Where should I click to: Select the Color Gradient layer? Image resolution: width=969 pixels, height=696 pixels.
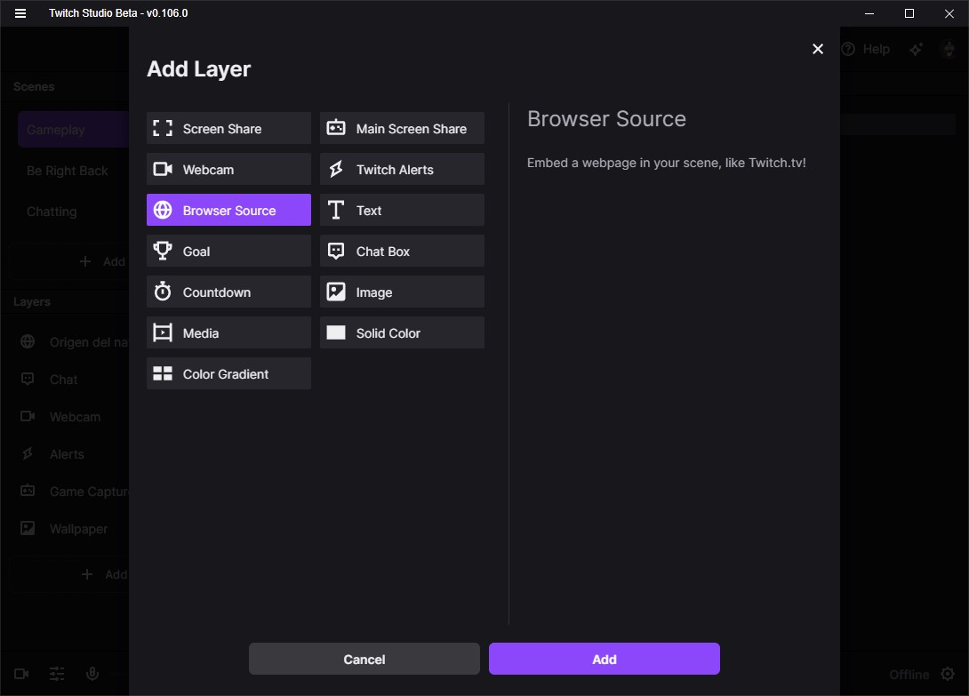click(228, 374)
